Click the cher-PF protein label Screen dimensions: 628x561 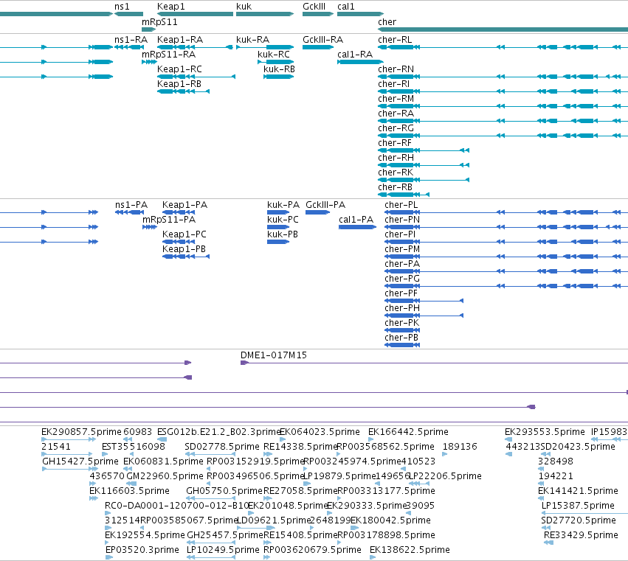401,293
